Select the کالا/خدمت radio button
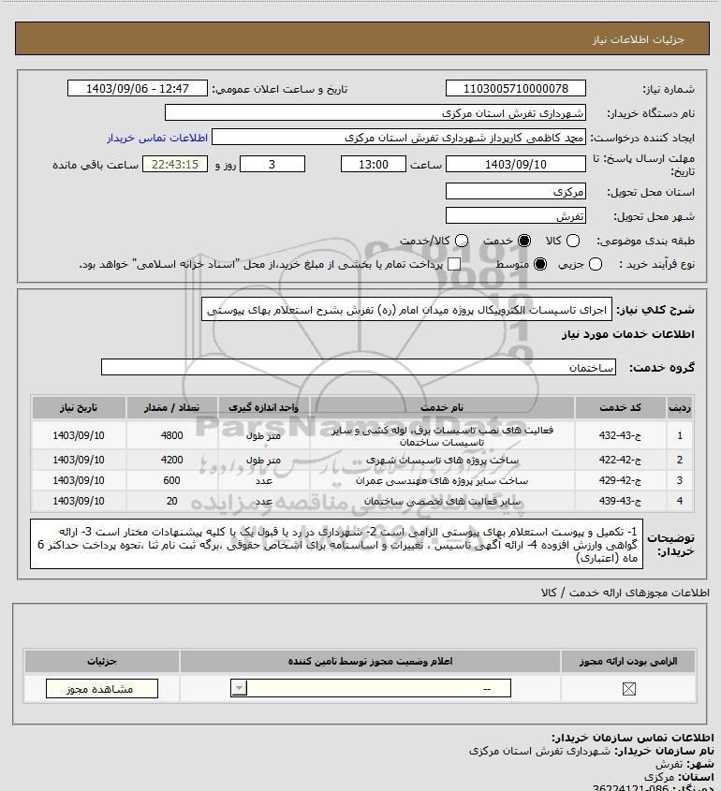Screen dimensions: 721x791 click(x=461, y=242)
